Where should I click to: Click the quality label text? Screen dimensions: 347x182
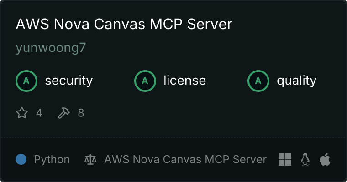tap(297, 81)
